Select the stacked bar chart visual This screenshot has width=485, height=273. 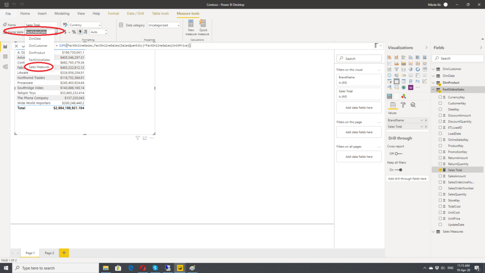[x=389, y=57]
